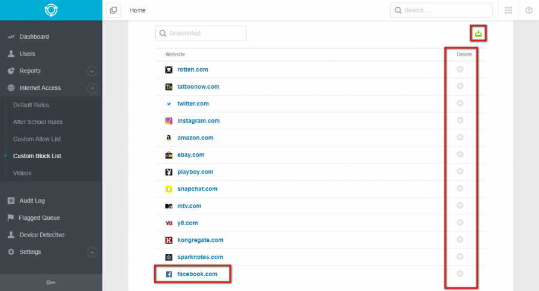Open the apps grid icon
This screenshot has height=291, width=539.
508,10
